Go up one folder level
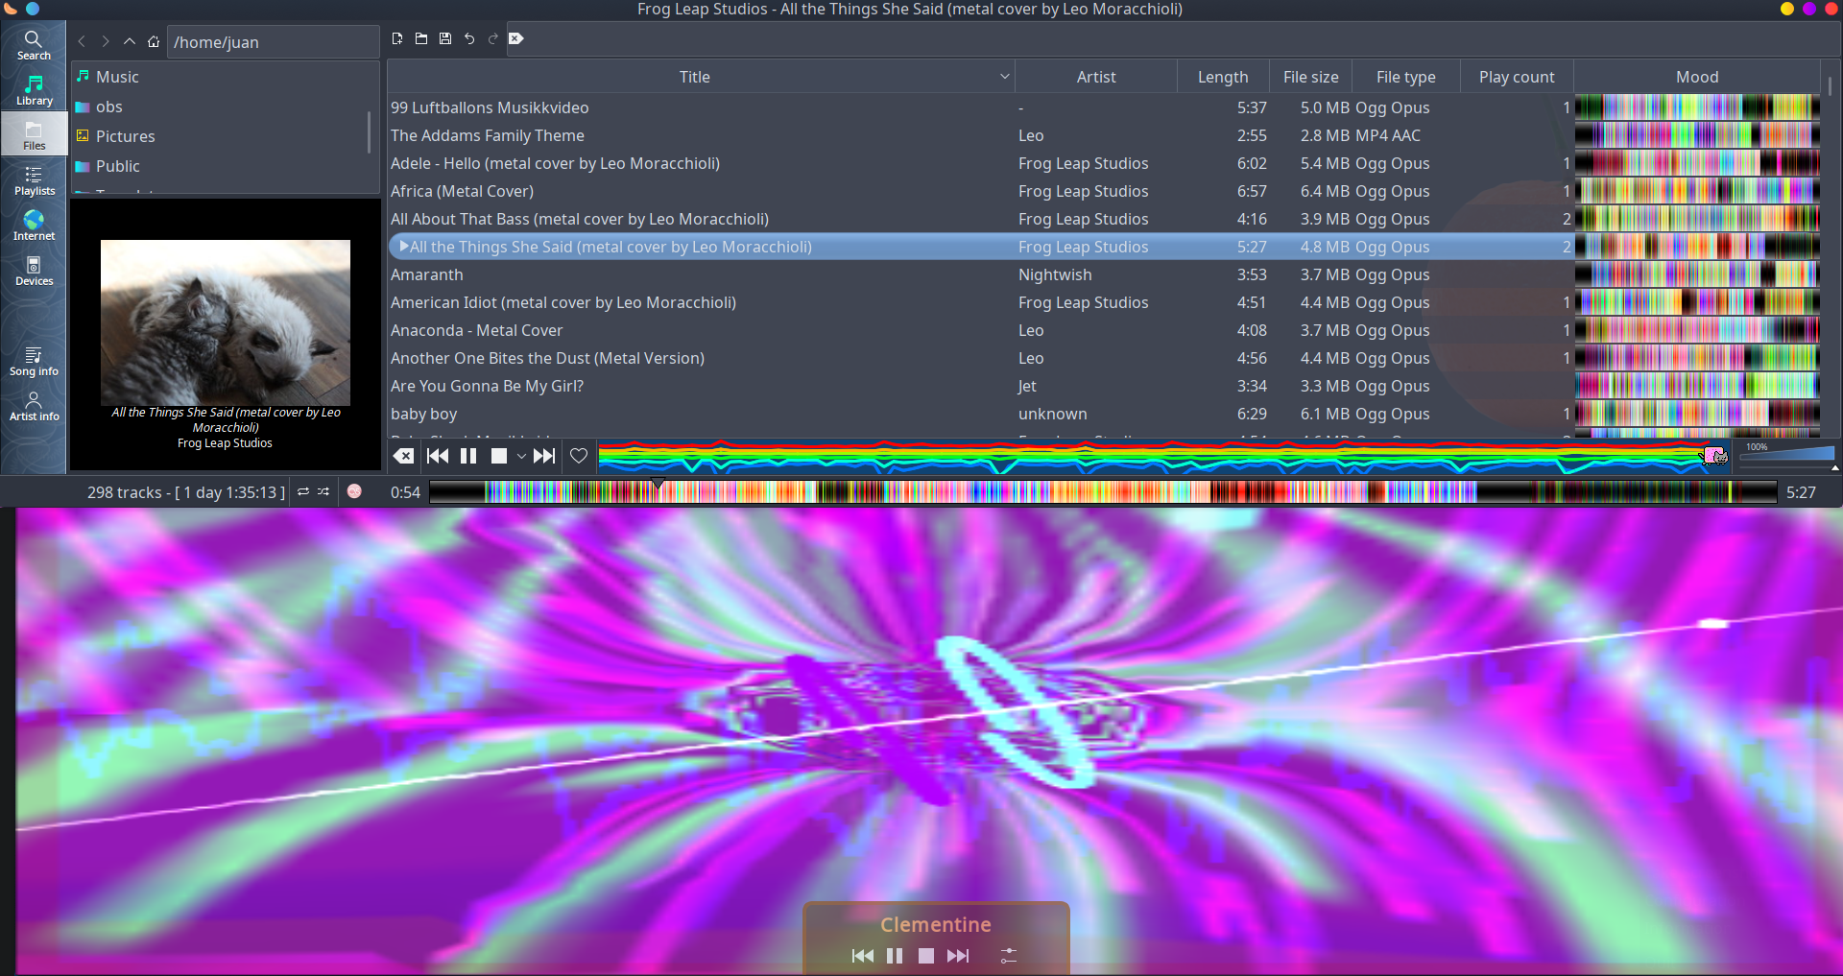The image size is (1843, 976). click(130, 41)
